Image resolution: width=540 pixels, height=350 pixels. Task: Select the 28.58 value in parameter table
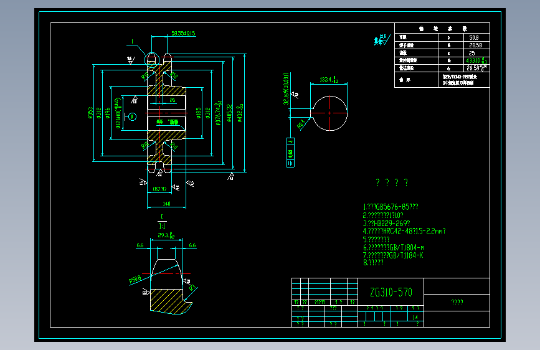tap(476, 45)
